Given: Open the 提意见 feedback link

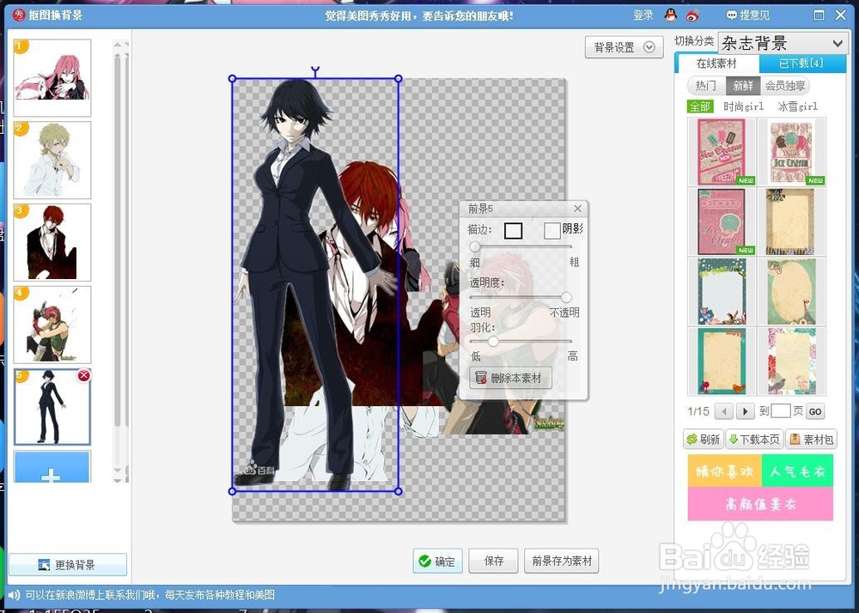Looking at the screenshot, I should 748,15.
